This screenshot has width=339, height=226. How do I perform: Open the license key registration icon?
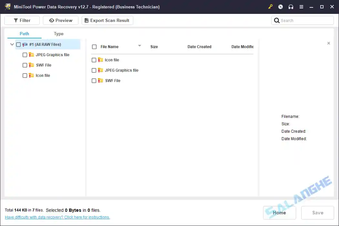[x=270, y=6]
